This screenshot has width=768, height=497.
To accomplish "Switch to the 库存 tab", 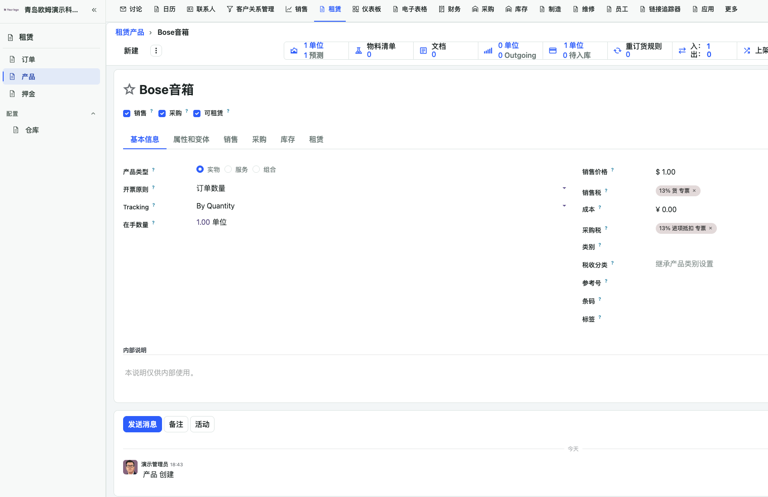I will point(288,139).
